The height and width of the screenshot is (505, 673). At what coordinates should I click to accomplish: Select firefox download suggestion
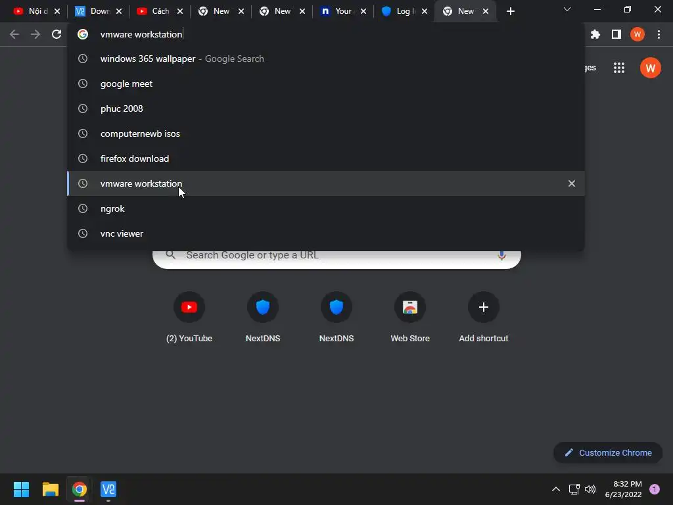click(326, 158)
